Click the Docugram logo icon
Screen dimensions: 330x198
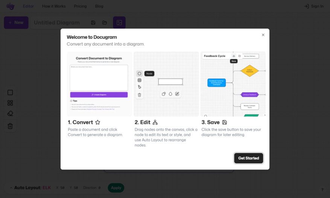click(10, 6)
